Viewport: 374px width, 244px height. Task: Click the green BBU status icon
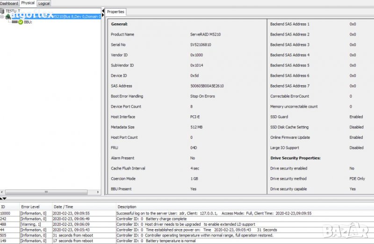[x=21, y=22]
